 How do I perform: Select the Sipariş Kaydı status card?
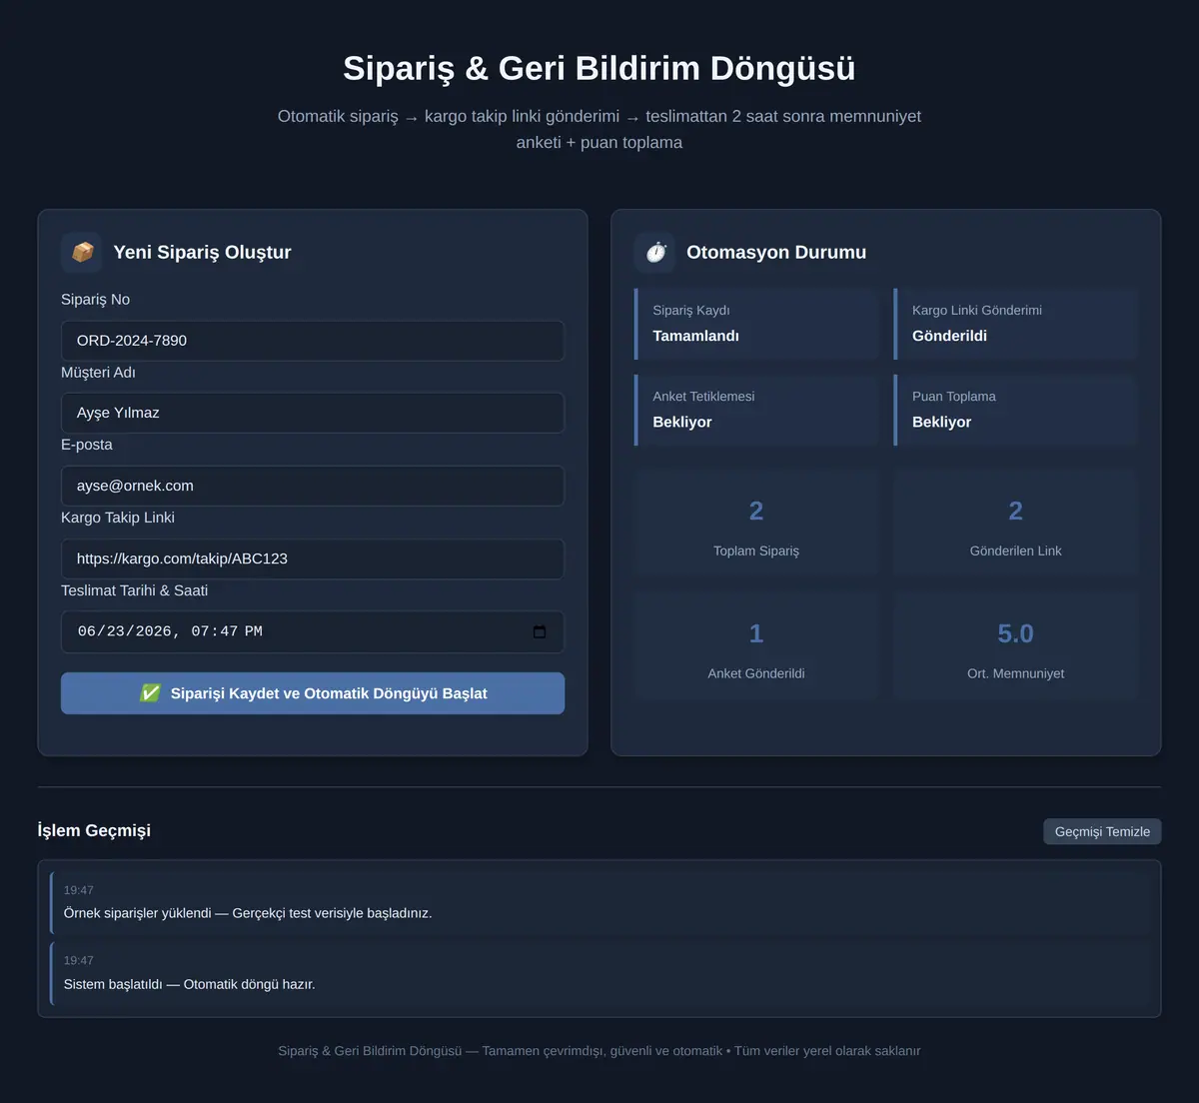pyautogui.click(x=756, y=324)
